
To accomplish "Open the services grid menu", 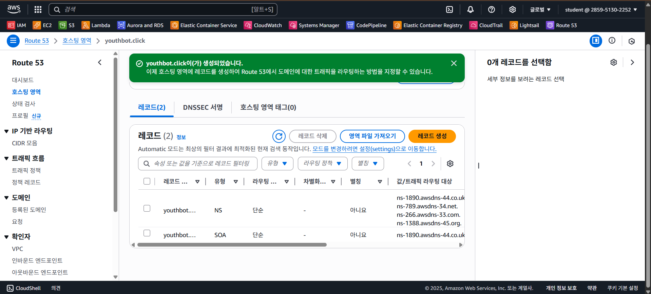I will coord(38,9).
